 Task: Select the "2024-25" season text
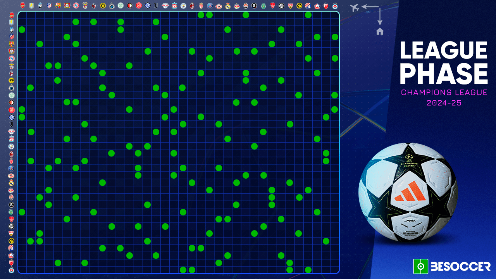[444, 103]
